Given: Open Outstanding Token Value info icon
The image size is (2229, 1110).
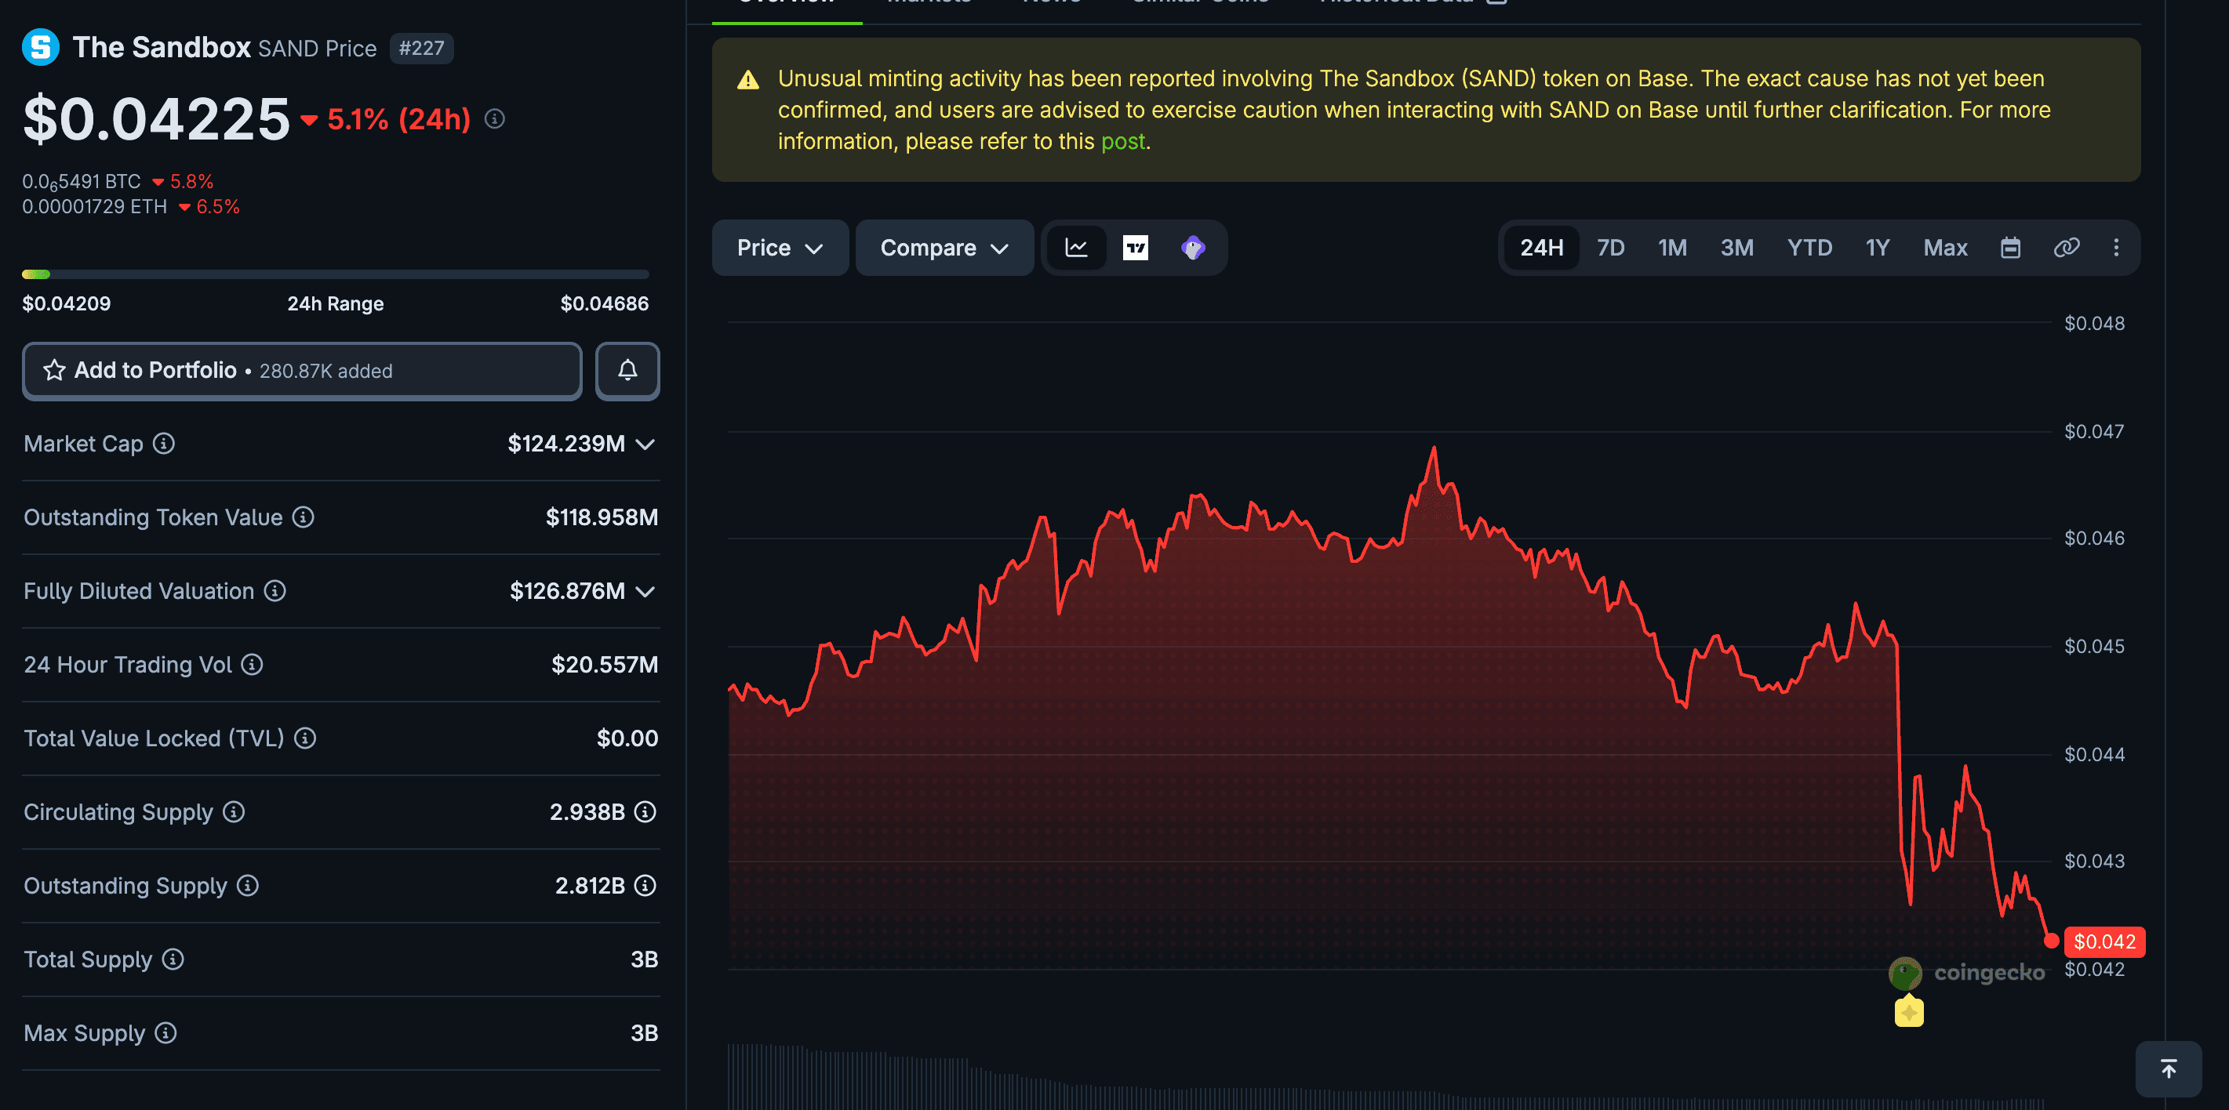Looking at the screenshot, I should 303,517.
